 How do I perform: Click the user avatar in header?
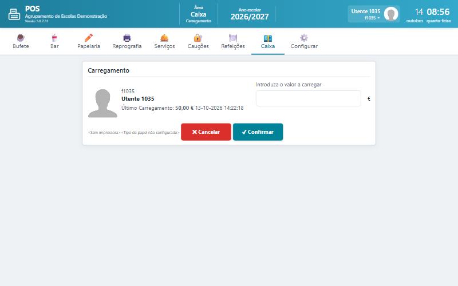pos(391,14)
